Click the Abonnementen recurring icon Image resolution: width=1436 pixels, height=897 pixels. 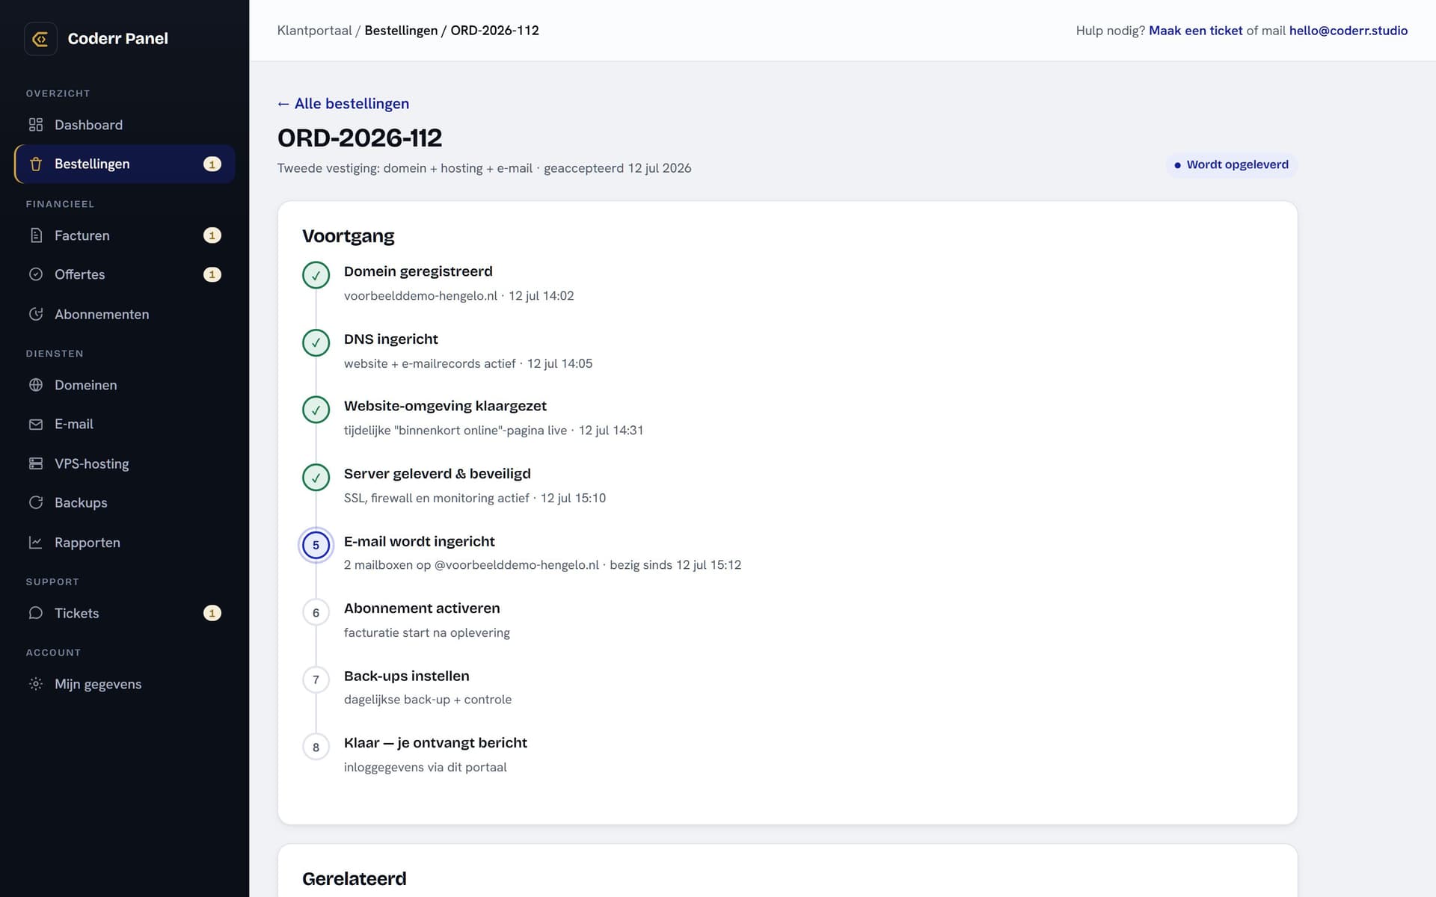coord(36,314)
